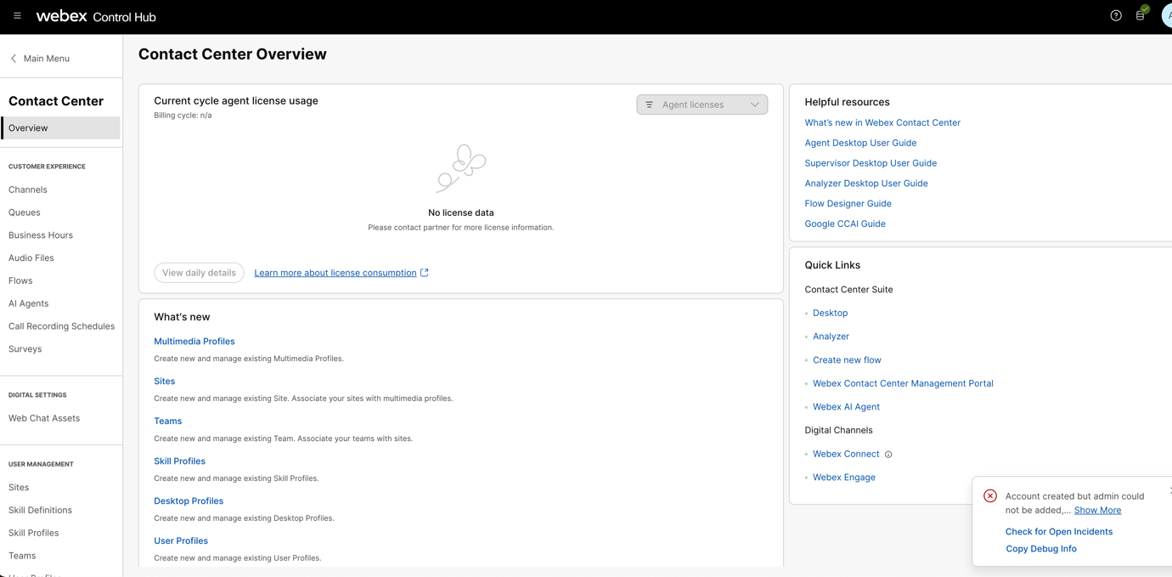Open the hamburger navigation menu
The width and height of the screenshot is (1172, 577).
coord(17,16)
